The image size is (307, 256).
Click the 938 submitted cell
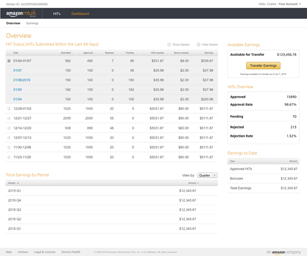[68, 128]
